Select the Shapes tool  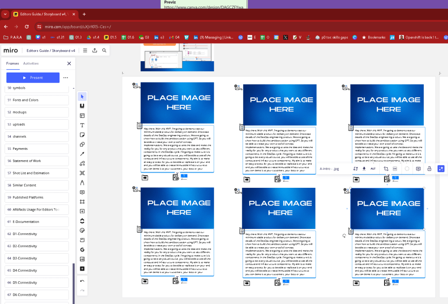pos(82,145)
